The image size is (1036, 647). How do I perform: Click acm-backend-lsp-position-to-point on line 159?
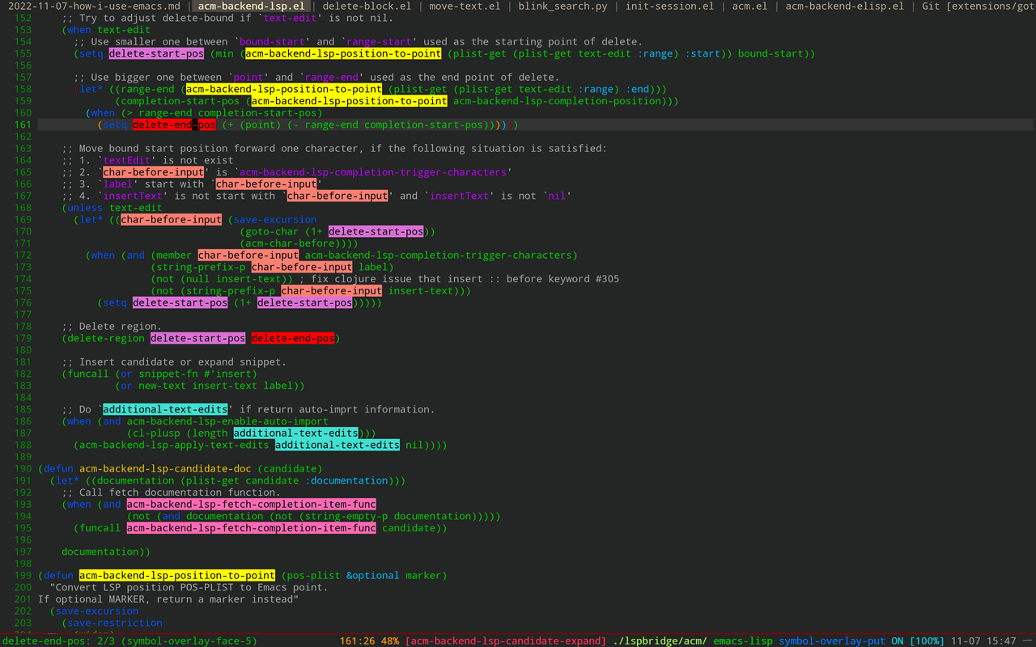pyautogui.click(x=349, y=101)
